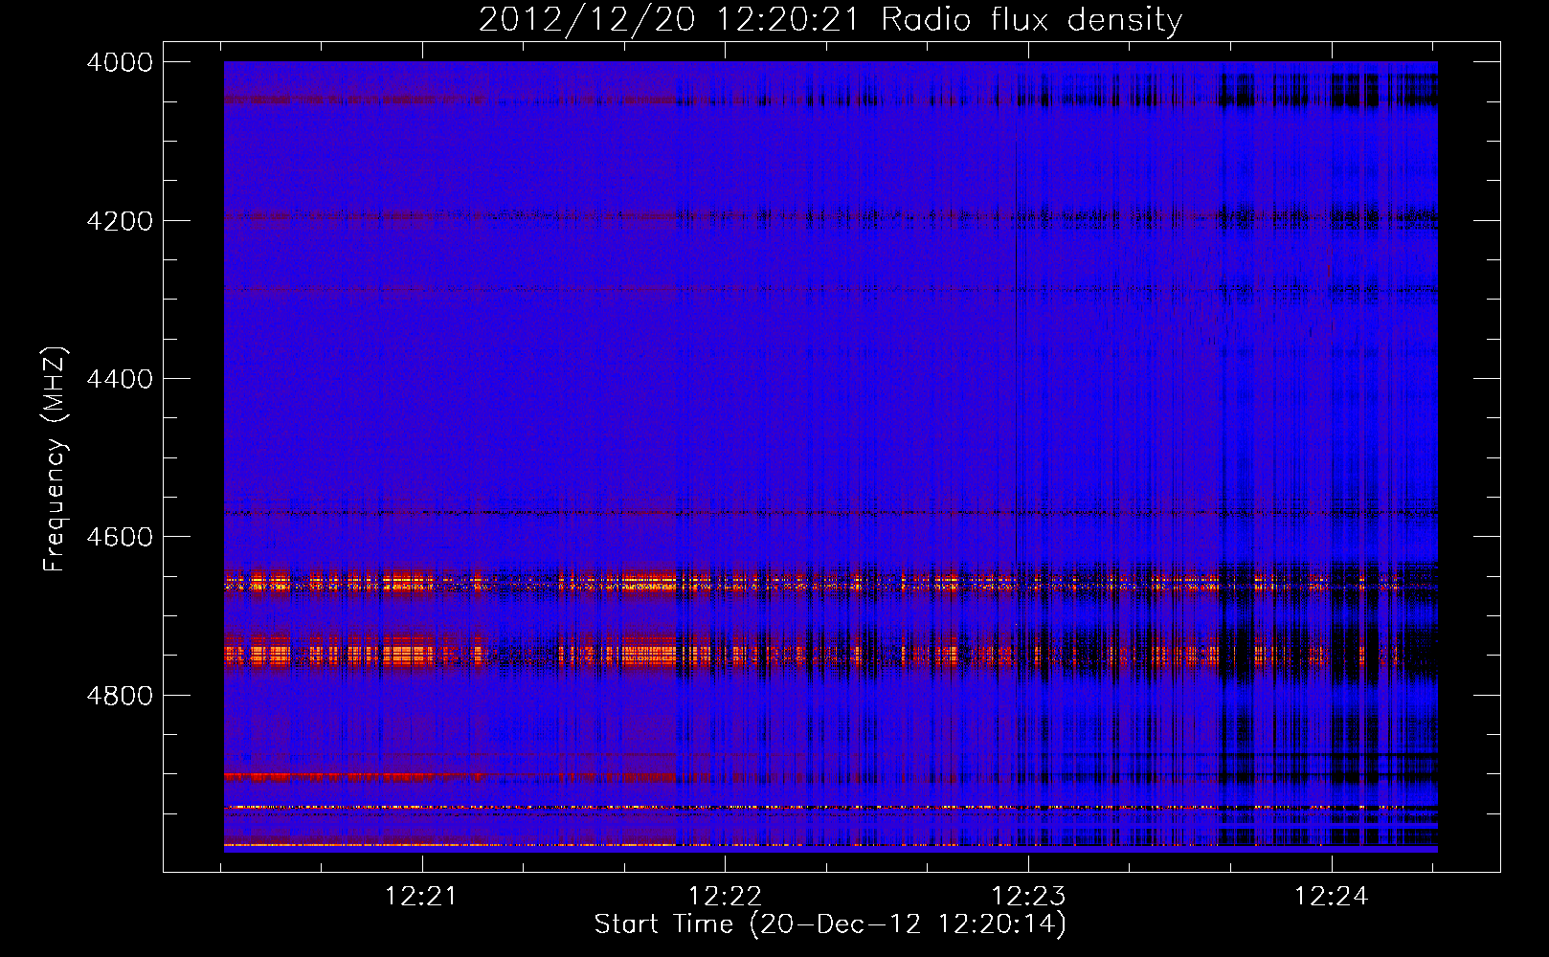Click the 12:22 time axis label
The image size is (1549, 957).
pos(725,897)
